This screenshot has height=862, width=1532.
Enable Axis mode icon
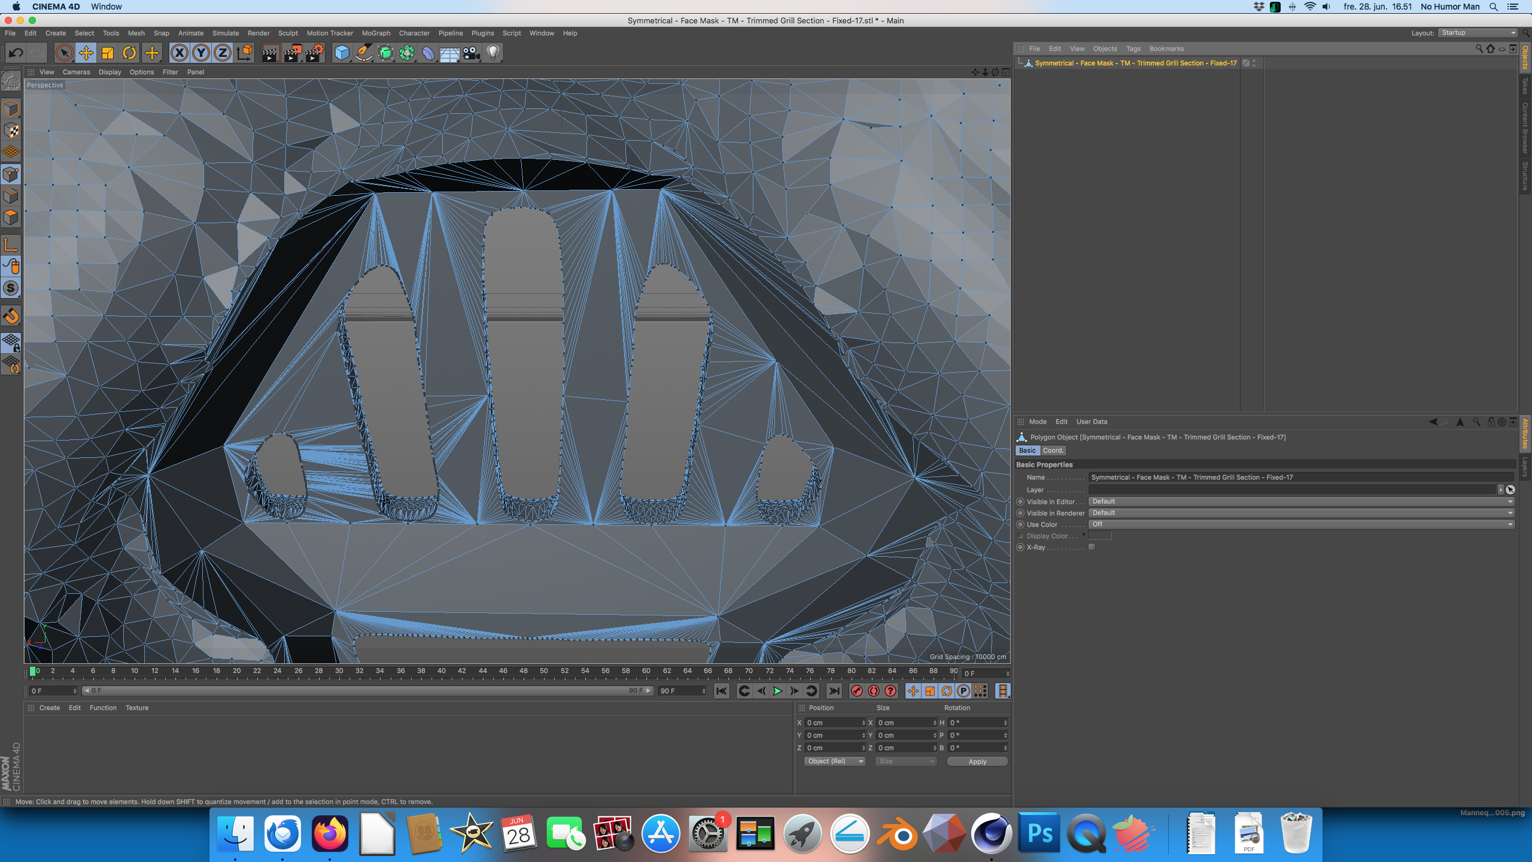(x=11, y=244)
